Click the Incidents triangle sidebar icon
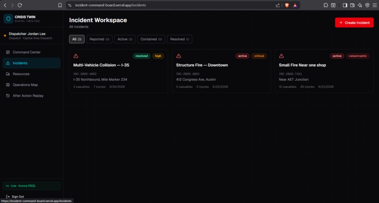The image size is (379, 203). 8,63
